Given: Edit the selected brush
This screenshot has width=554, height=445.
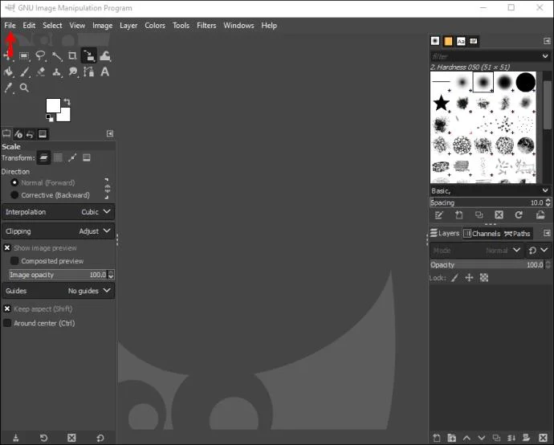Looking at the screenshot, I should (439, 215).
